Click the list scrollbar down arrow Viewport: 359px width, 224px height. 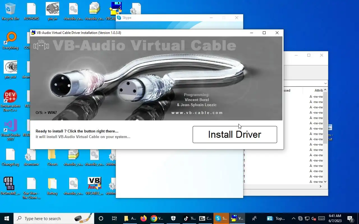[x=325, y=182]
